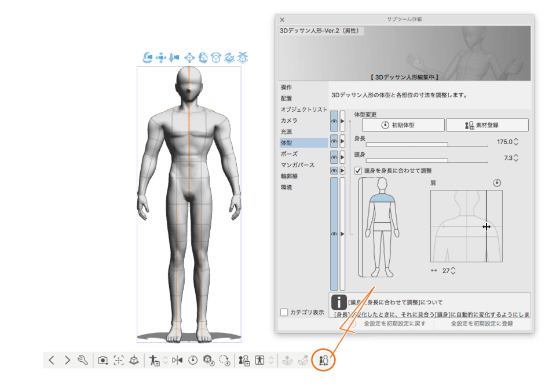Click the 身長 height slider bar
This screenshot has height=389, width=556.
coord(427,144)
